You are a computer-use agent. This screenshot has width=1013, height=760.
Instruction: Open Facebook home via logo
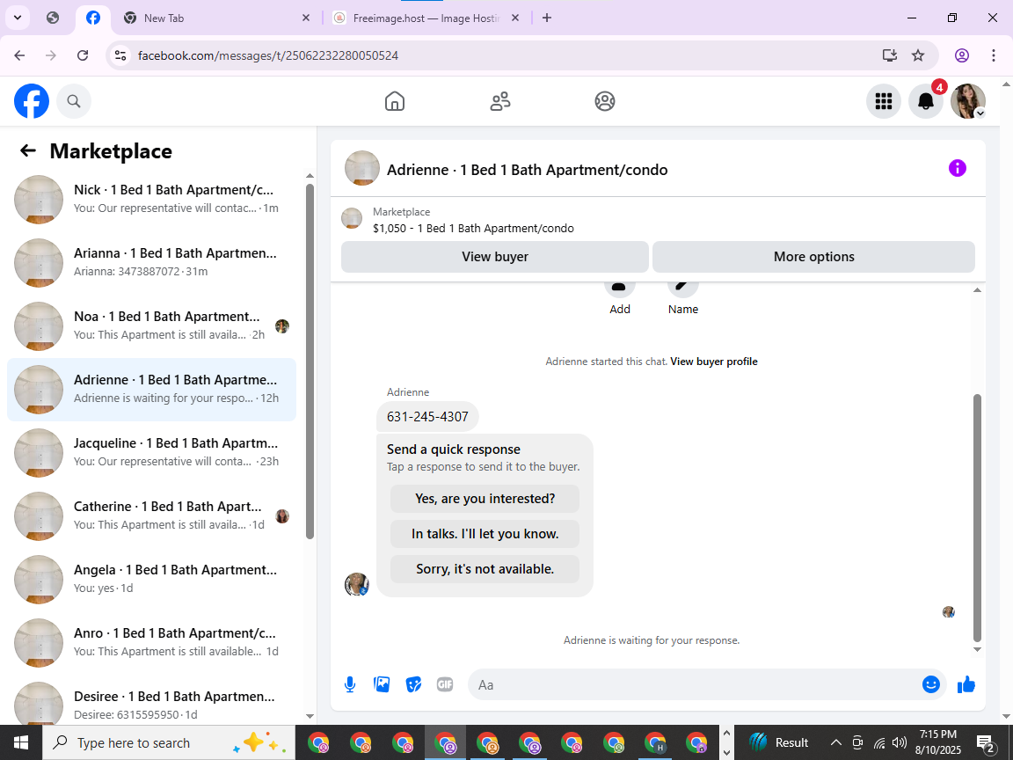click(32, 101)
